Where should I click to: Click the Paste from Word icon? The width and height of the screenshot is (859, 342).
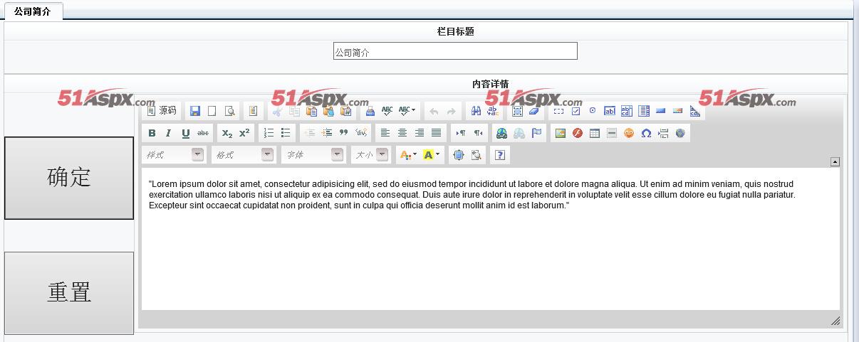345,111
